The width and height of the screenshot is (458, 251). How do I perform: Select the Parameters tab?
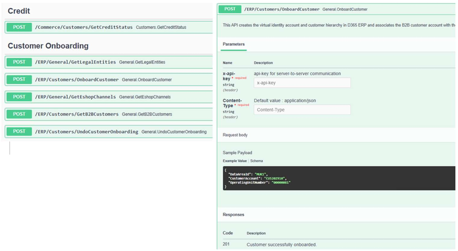(234, 44)
